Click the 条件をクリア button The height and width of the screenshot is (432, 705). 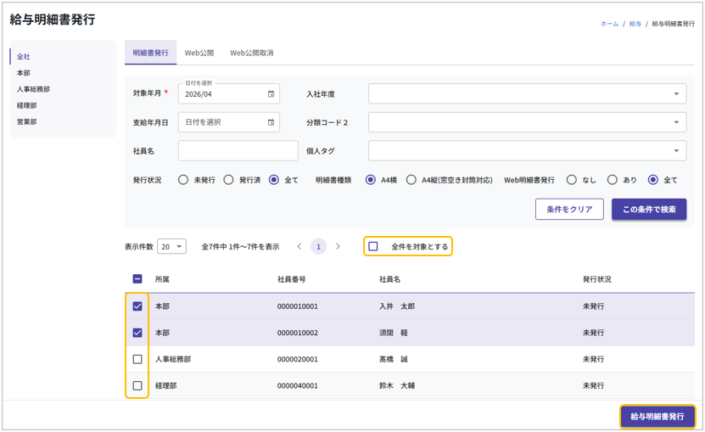[x=569, y=210]
